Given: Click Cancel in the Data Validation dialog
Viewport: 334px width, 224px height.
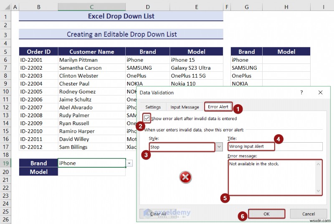Looking at the screenshot, I should pos(308,214).
